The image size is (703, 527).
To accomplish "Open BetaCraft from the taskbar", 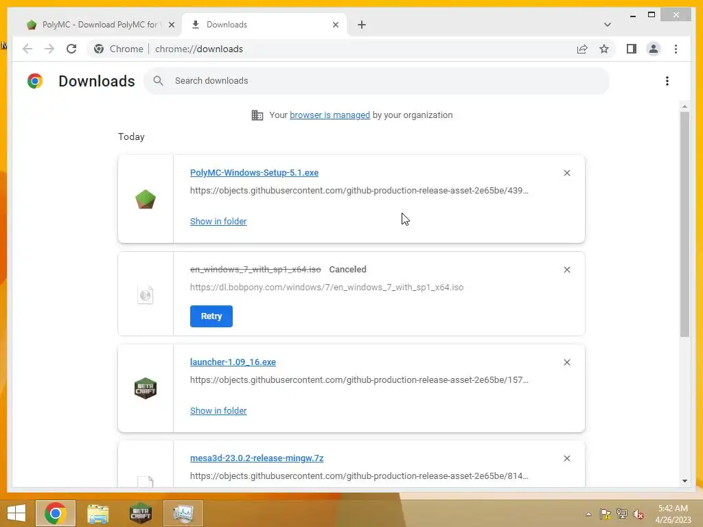I will point(140,513).
